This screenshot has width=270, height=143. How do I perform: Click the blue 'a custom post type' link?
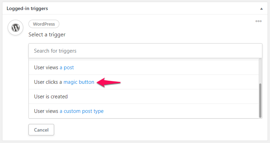tap(82, 111)
